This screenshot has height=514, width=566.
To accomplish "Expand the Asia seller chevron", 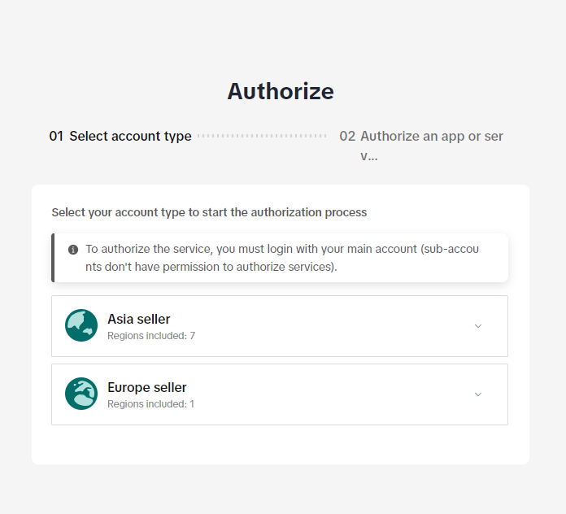I will click(478, 326).
